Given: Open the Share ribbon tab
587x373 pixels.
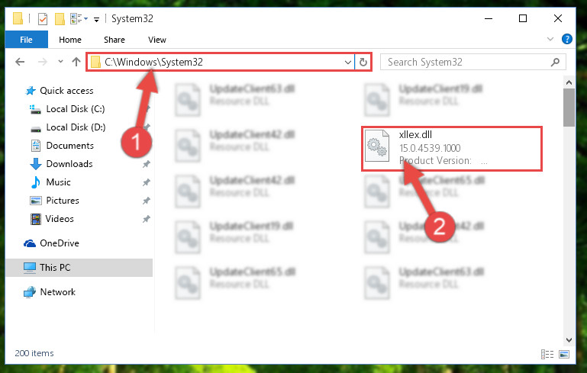Looking at the screenshot, I should 114,40.
